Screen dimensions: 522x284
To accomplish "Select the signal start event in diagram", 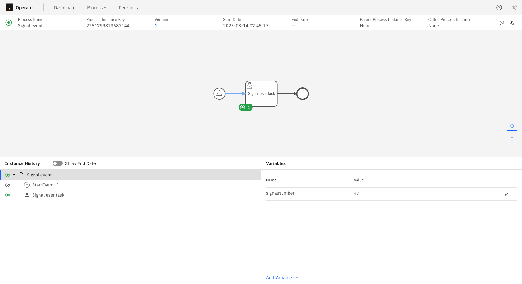I will (x=219, y=94).
